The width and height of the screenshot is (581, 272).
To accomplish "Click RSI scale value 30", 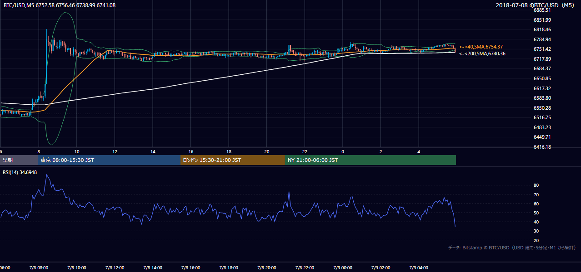I will [536, 231].
